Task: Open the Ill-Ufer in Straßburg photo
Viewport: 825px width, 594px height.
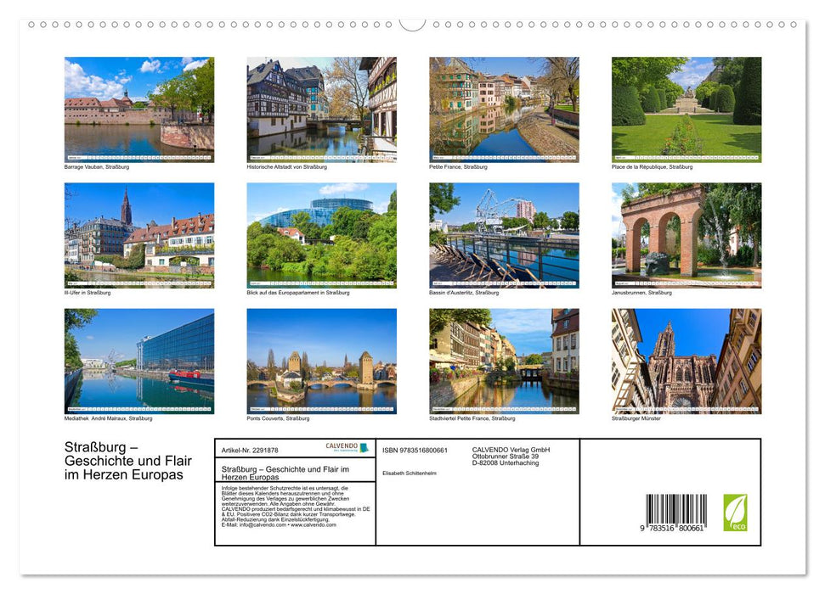Action: [x=138, y=235]
